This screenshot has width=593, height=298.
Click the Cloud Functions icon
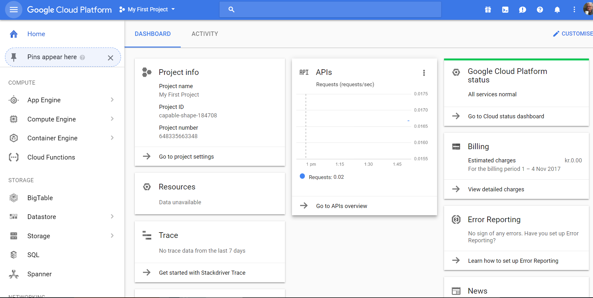point(14,157)
